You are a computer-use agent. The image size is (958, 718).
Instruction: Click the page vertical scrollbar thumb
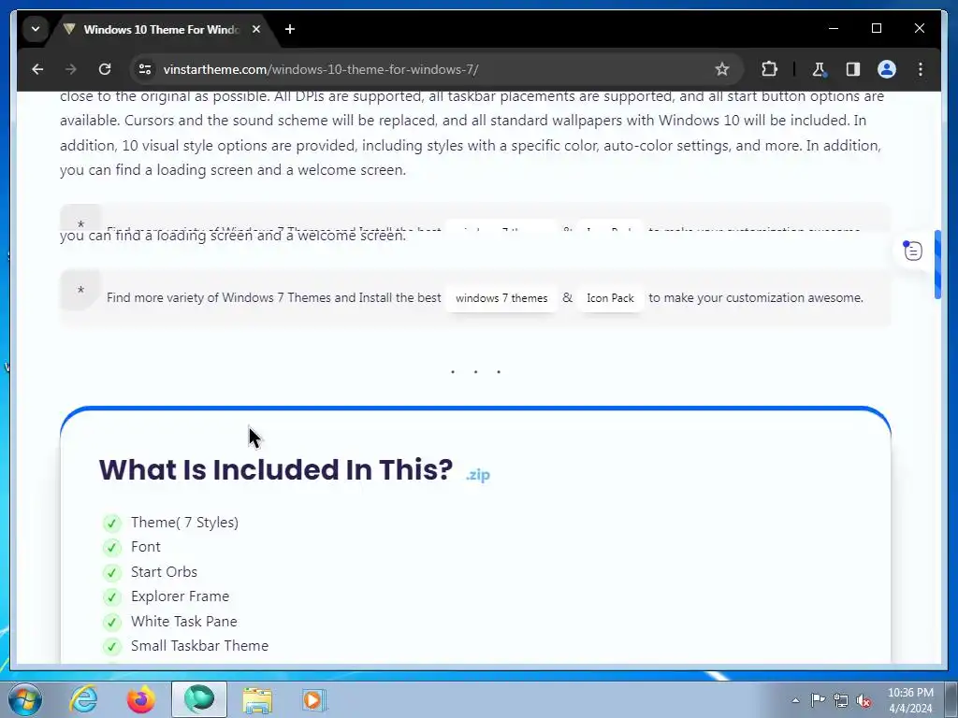click(937, 265)
